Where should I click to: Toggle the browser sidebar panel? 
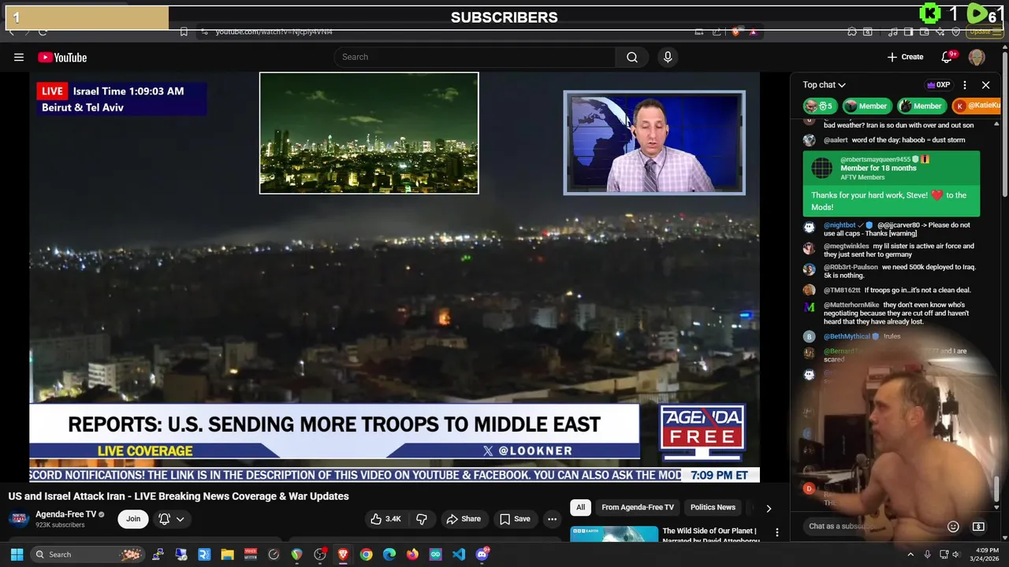click(x=909, y=31)
